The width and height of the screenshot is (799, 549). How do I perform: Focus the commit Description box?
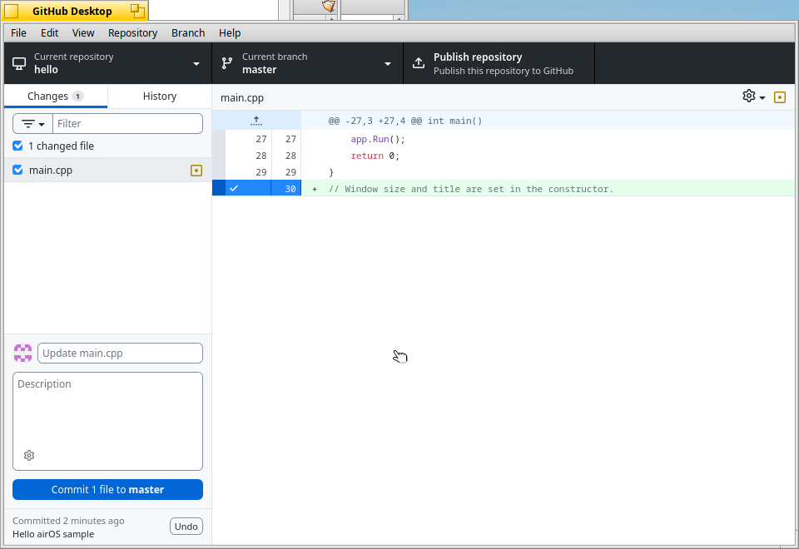(x=107, y=421)
